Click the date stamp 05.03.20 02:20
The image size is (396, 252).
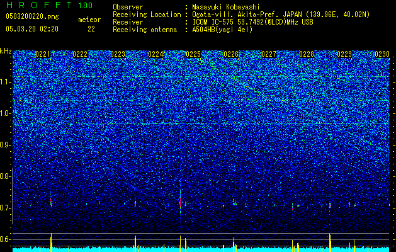pyautogui.click(x=32, y=29)
